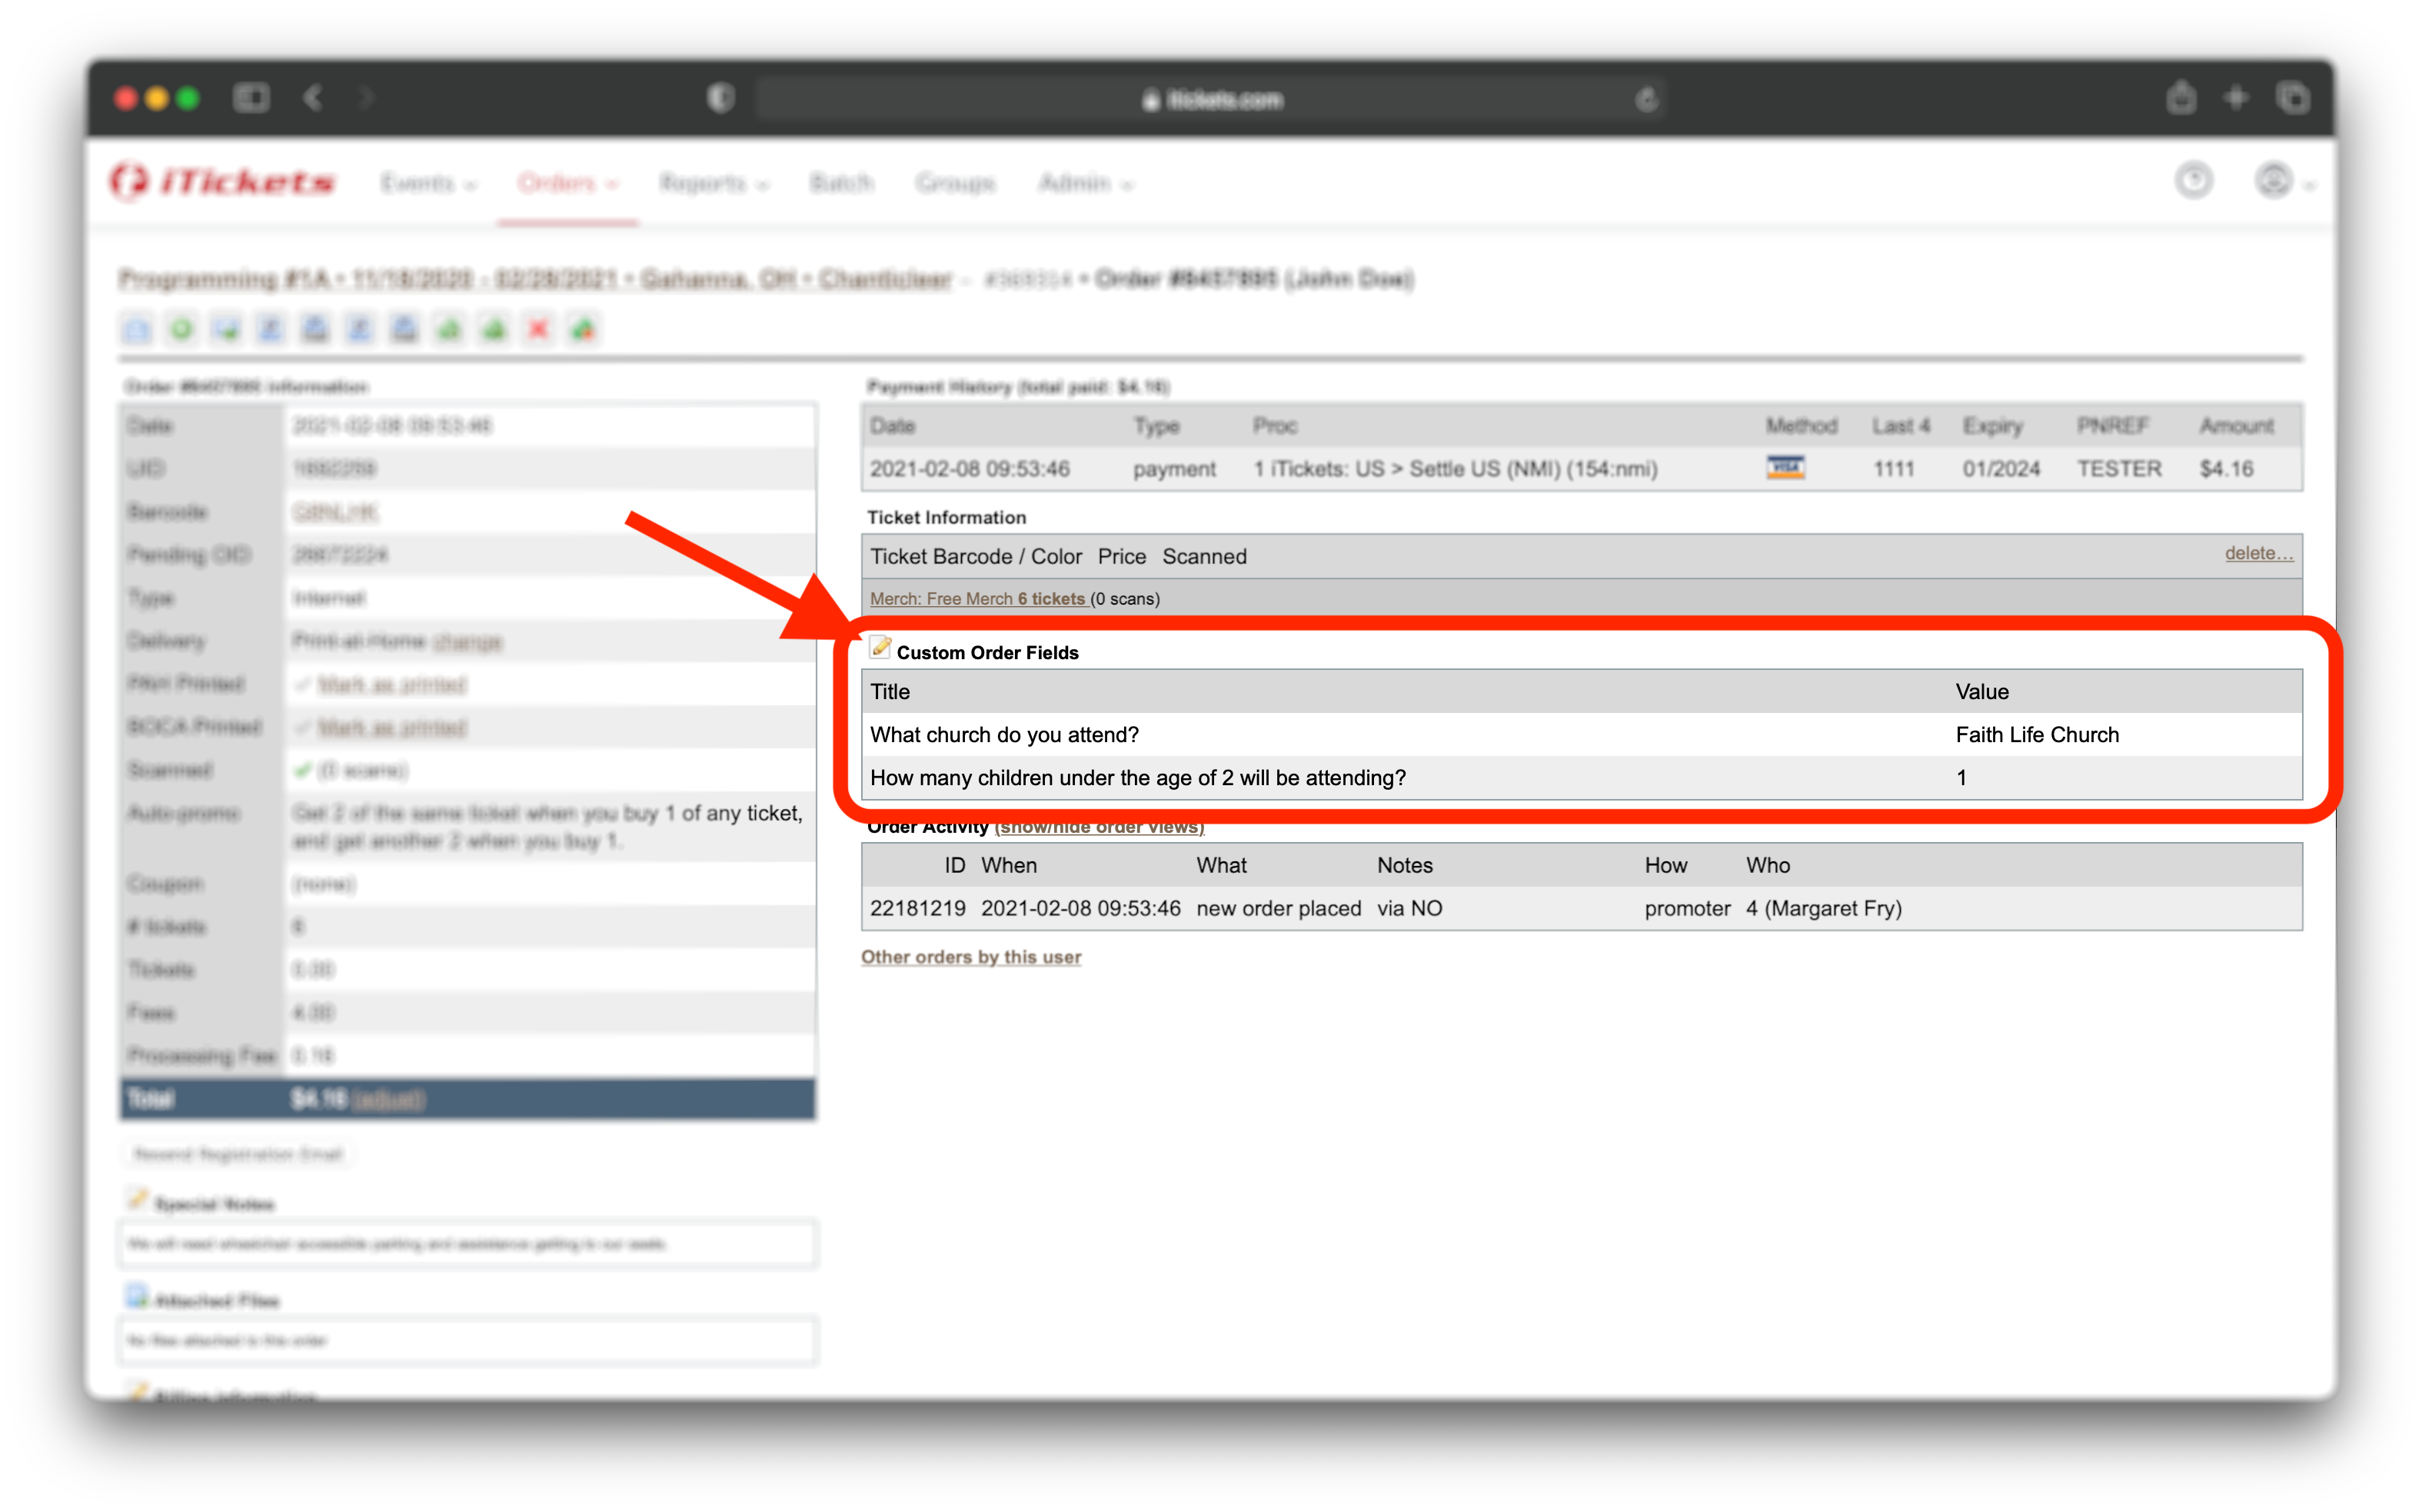
Task: Click the show/hide order views link
Action: click(1100, 828)
